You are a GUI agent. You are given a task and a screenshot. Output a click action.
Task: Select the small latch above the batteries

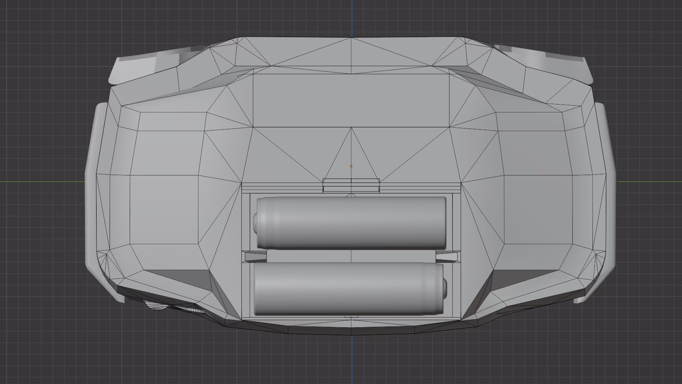pyautogui.click(x=351, y=185)
